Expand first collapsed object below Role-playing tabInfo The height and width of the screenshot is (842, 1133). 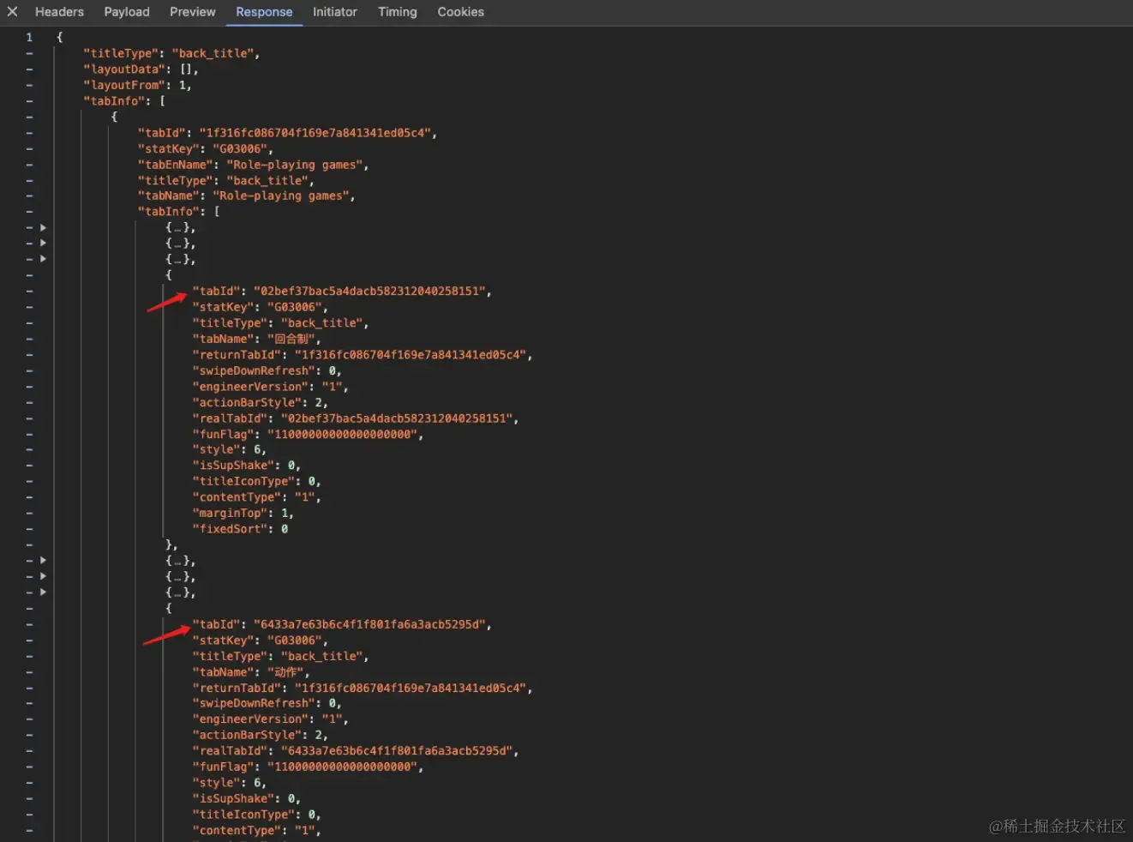43,228
